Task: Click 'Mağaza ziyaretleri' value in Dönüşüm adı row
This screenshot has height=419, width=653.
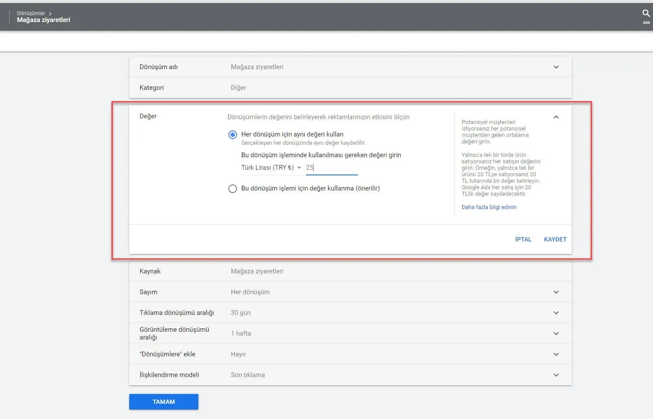Action: (257, 67)
